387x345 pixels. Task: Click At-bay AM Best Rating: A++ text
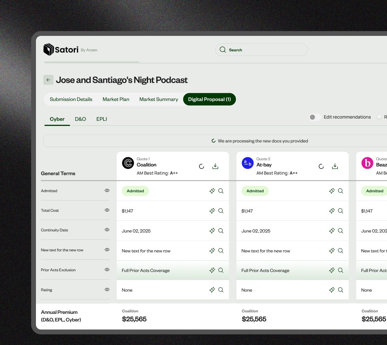point(277,173)
